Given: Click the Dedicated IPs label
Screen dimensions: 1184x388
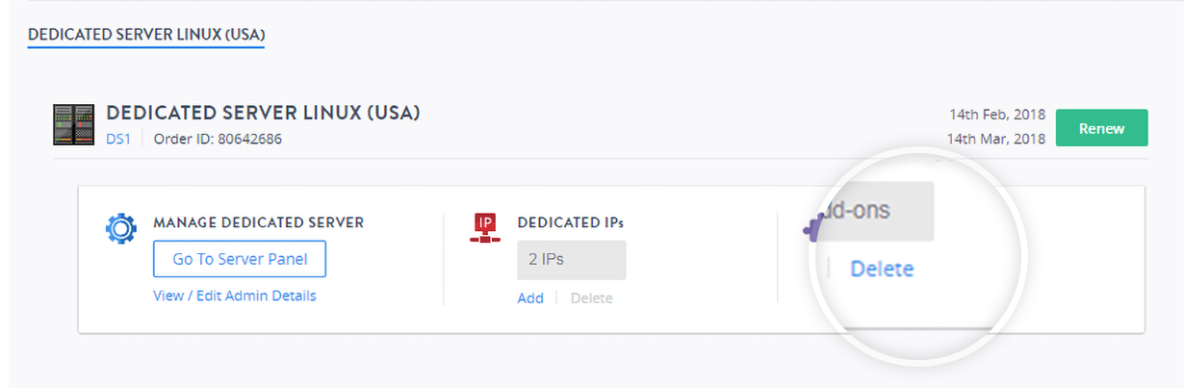Looking at the screenshot, I should point(570,222).
